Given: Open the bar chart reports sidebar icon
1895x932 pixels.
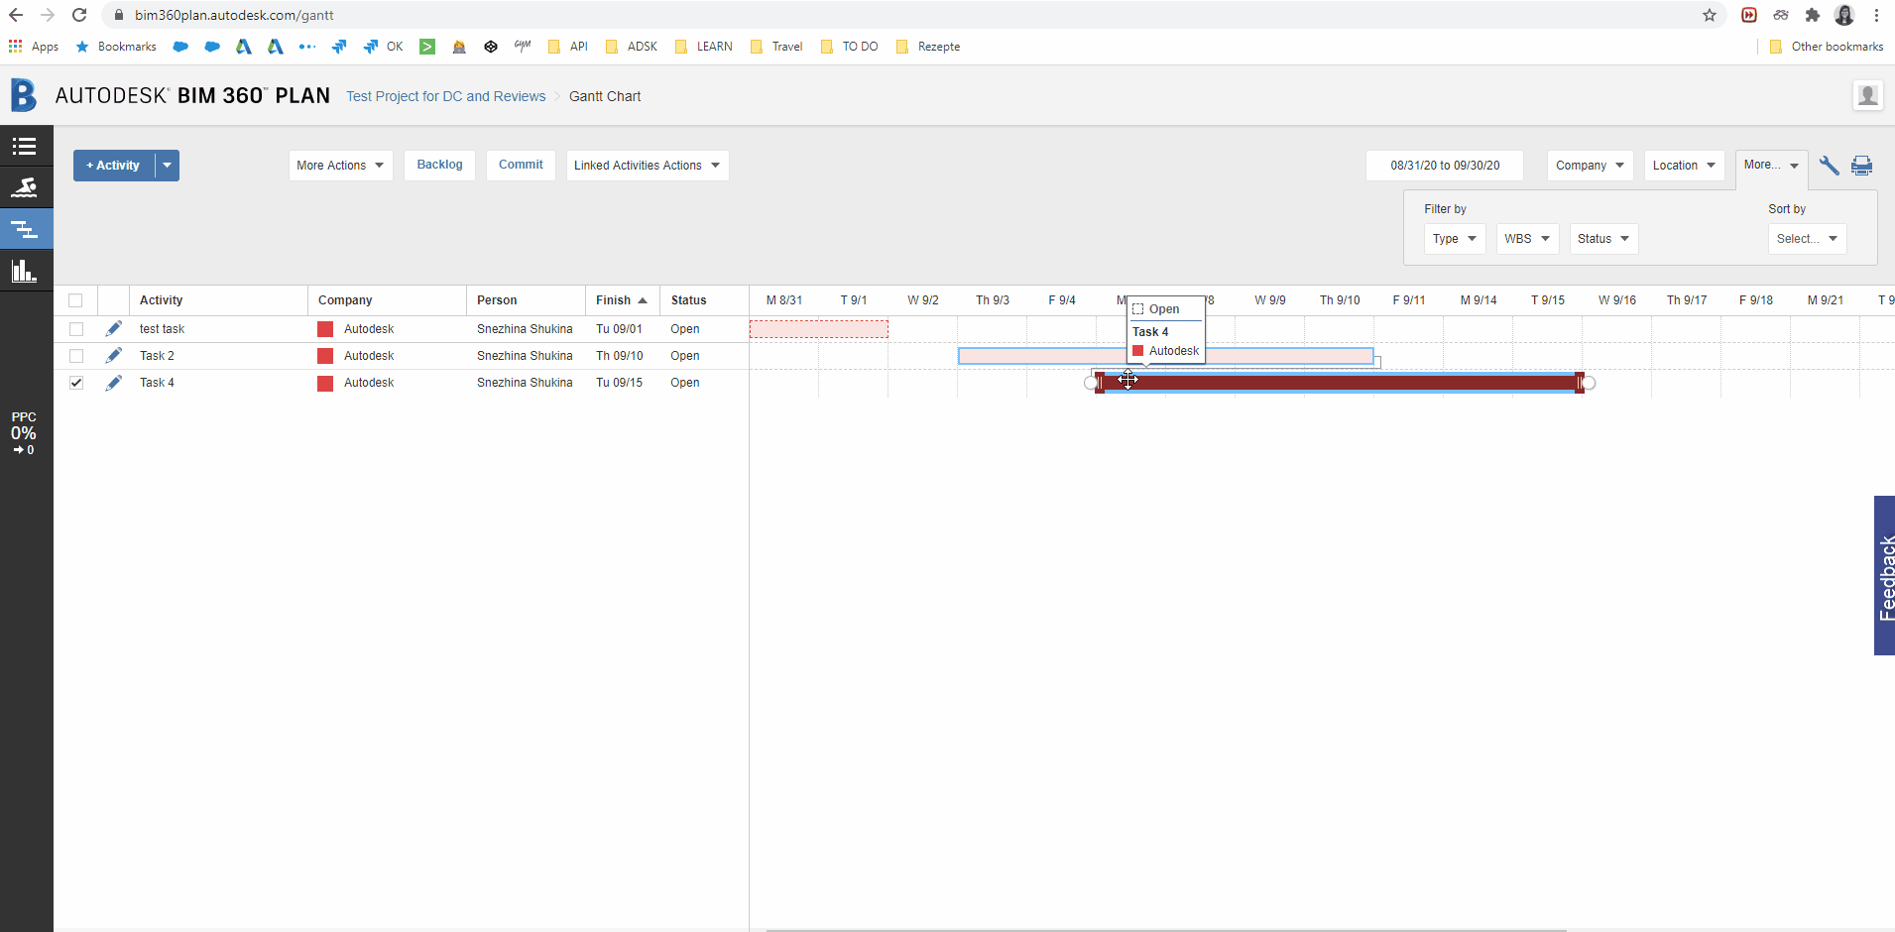Looking at the screenshot, I should [x=25, y=271].
